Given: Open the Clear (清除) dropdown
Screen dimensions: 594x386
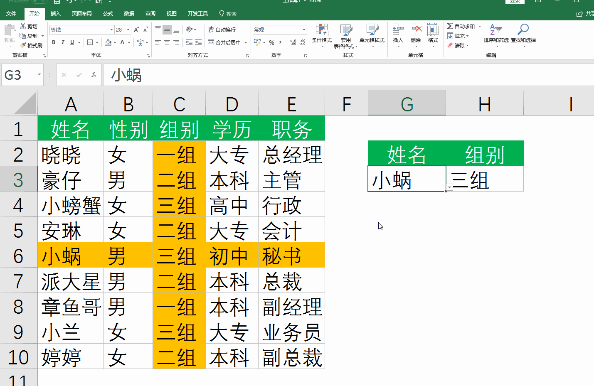Looking at the screenshot, I should click(x=458, y=45).
